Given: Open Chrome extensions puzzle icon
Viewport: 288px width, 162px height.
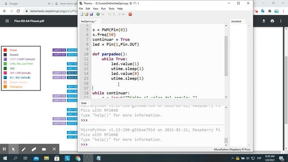Looking at the screenshot, I should pos(270,11).
